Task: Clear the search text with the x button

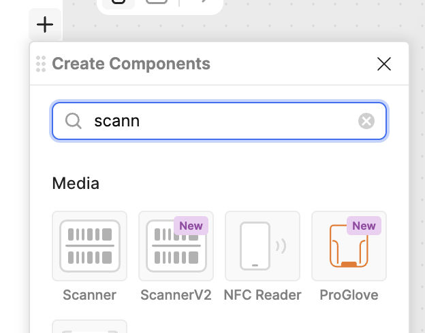Action: (x=366, y=121)
